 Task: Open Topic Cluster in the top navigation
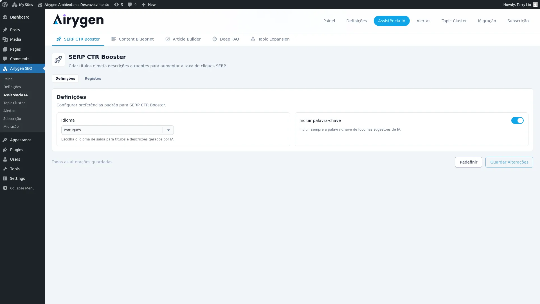point(454,21)
